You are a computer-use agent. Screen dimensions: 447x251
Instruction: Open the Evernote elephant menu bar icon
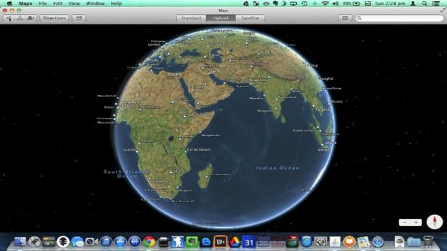tap(275, 3)
